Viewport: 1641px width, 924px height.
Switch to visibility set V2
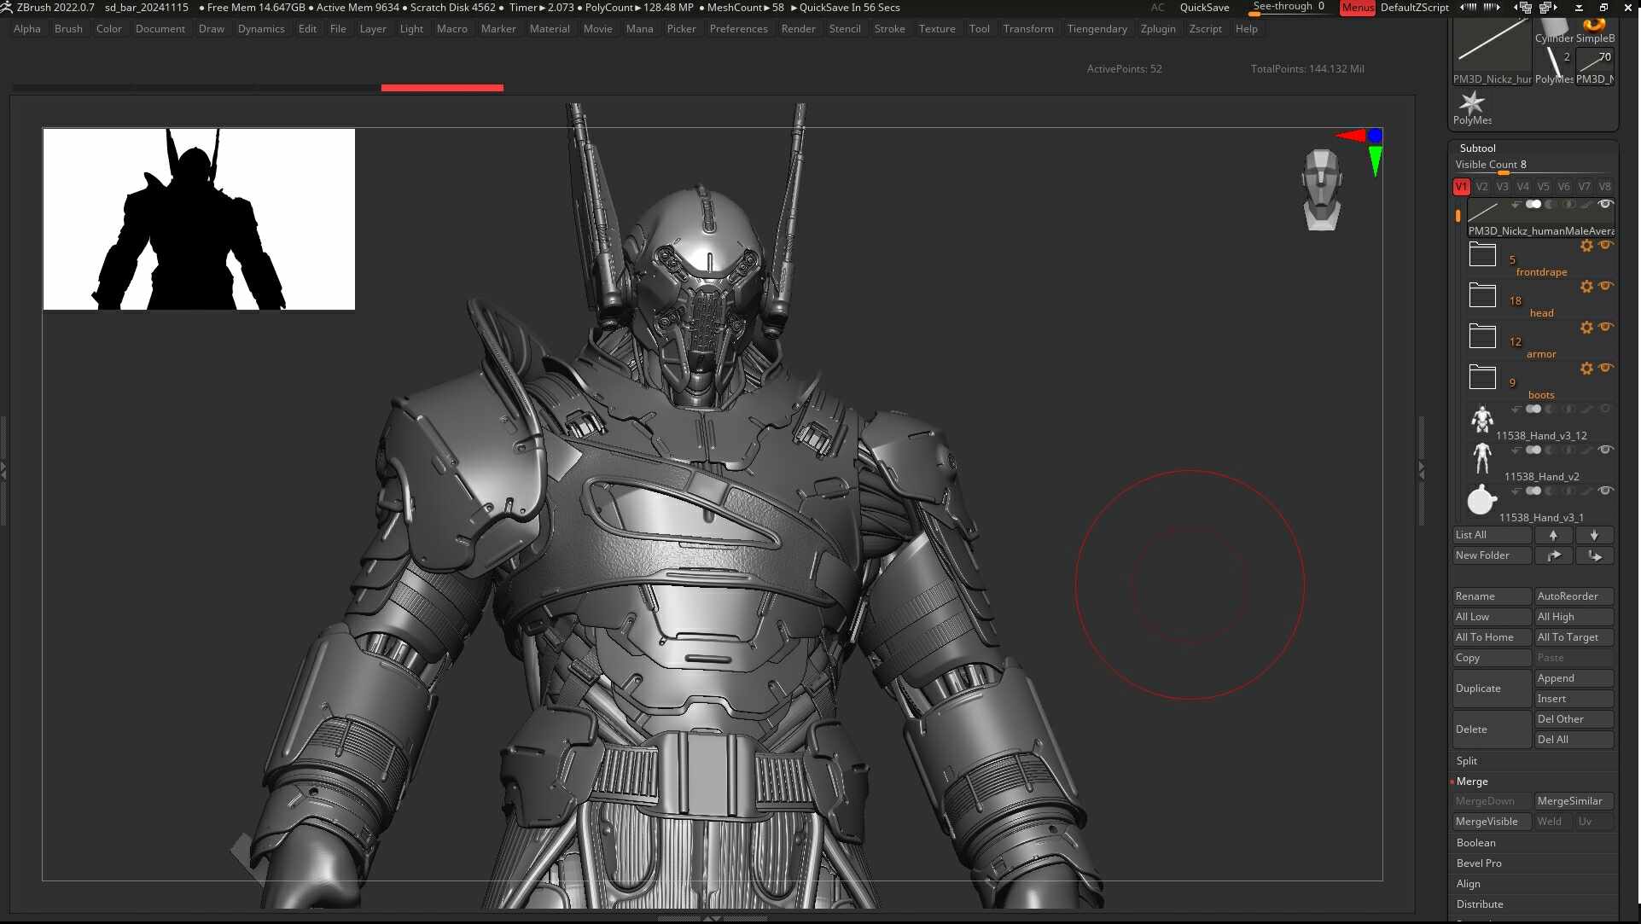tap(1481, 187)
